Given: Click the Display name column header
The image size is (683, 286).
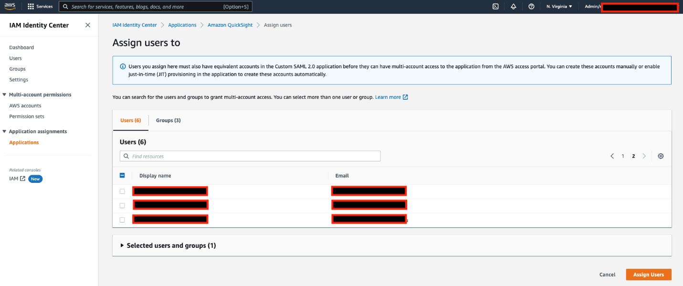Looking at the screenshot, I should (155, 176).
